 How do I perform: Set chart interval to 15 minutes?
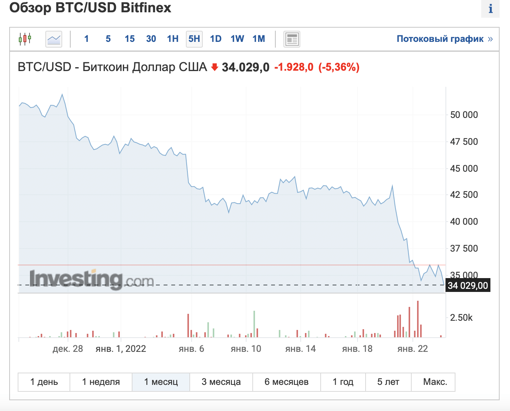click(130, 39)
